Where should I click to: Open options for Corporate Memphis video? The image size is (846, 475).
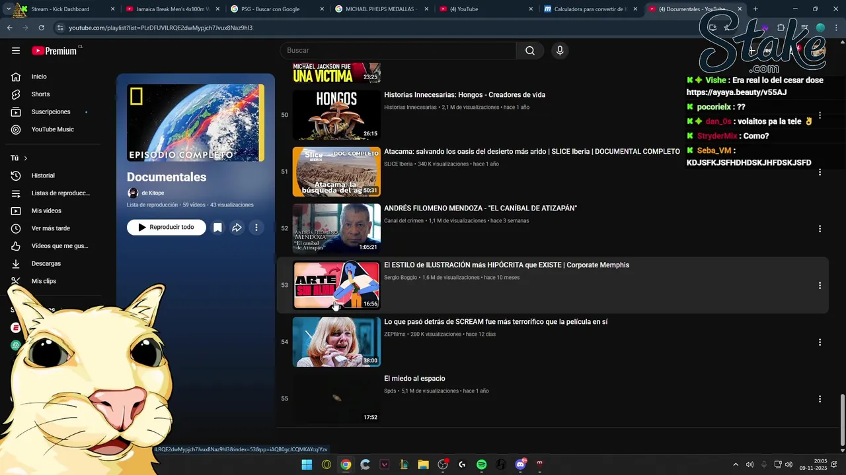pyautogui.click(x=820, y=286)
